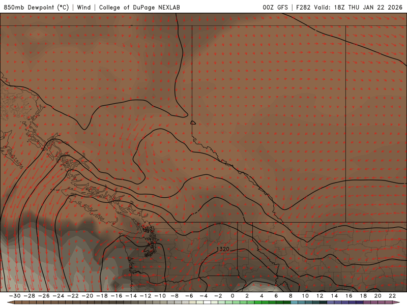Click the -22 value on the colorbar scale

(73, 296)
